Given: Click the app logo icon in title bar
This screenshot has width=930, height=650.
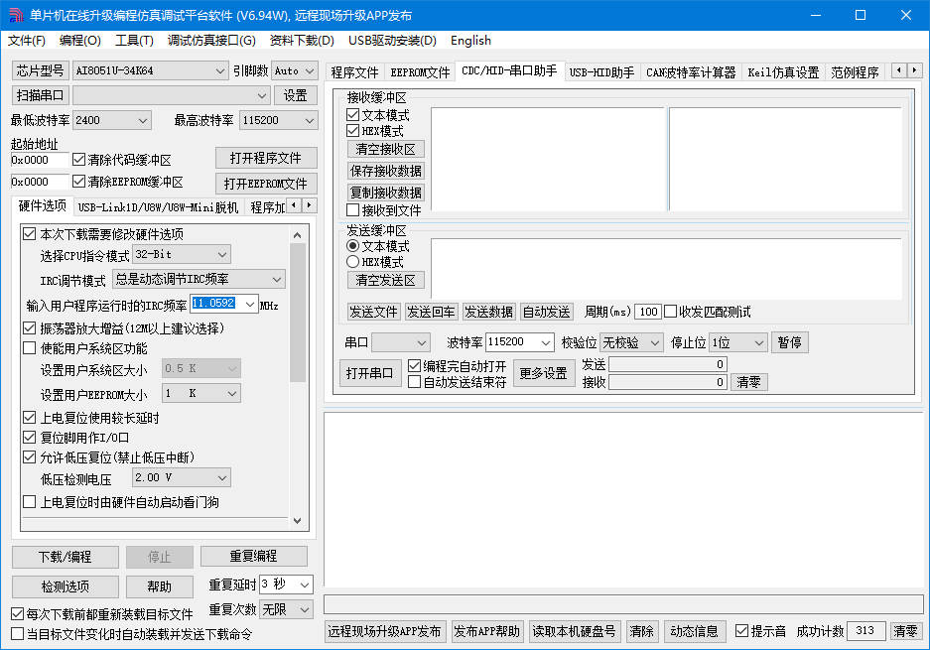Looking at the screenshot, I should pos(16,15).
